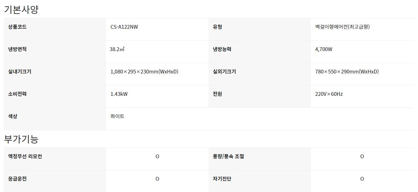418x192 pixels.
Task: Click the 기본사양 section heading
Action: [21, 9]
